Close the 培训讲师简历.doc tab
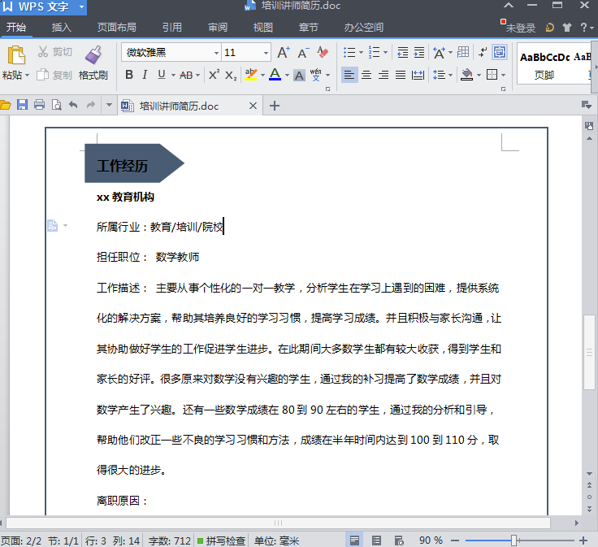This screenshot has height=547, width=598. point(253,106)
